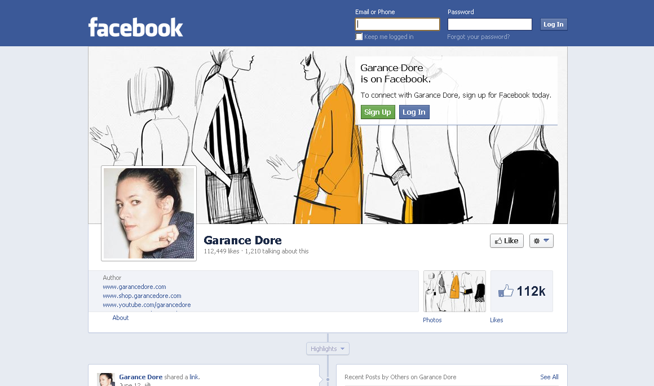This screenshot has height=386, width=654.
Task: Open Forgot your password link
Action: 478,37
